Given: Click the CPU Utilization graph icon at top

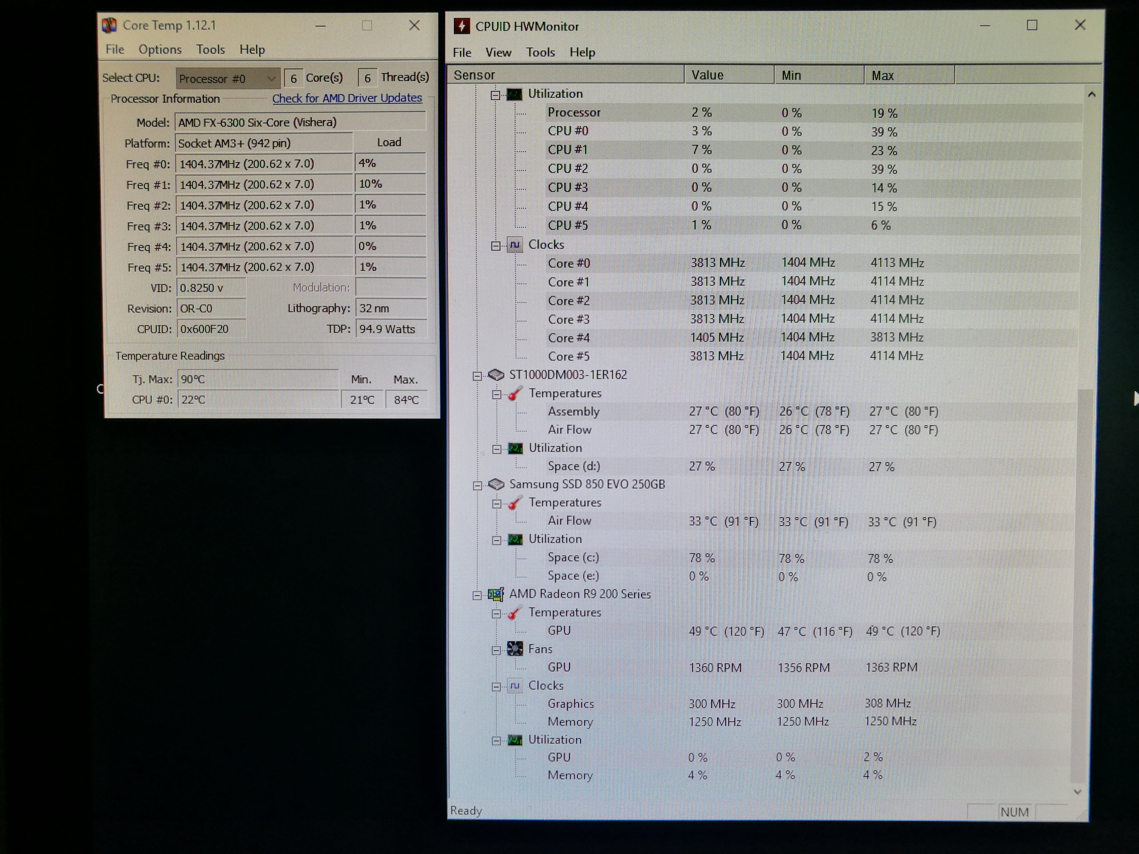Looking at the screenshot, I should 514,94.
